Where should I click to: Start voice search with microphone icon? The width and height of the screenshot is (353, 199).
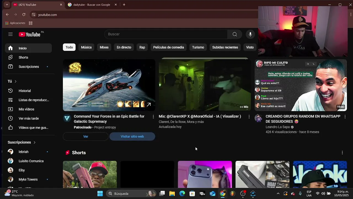pos(250,34)
